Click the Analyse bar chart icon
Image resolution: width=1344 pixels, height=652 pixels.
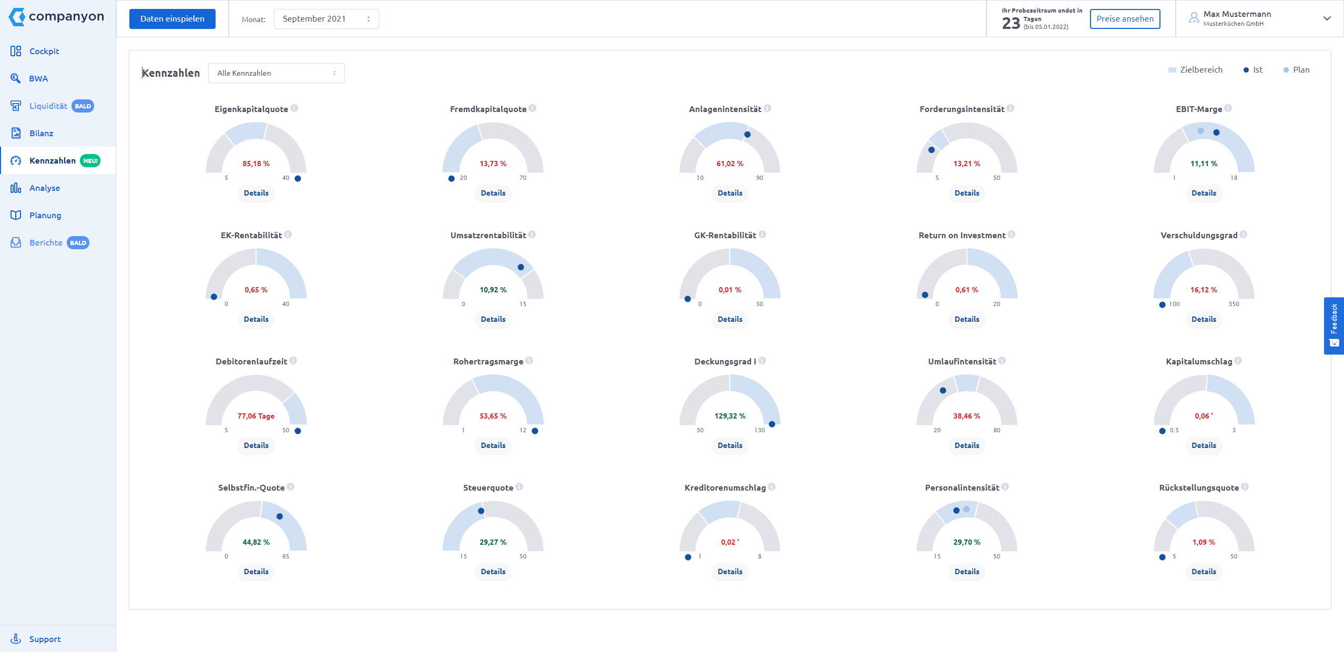(x=16, y=188)
